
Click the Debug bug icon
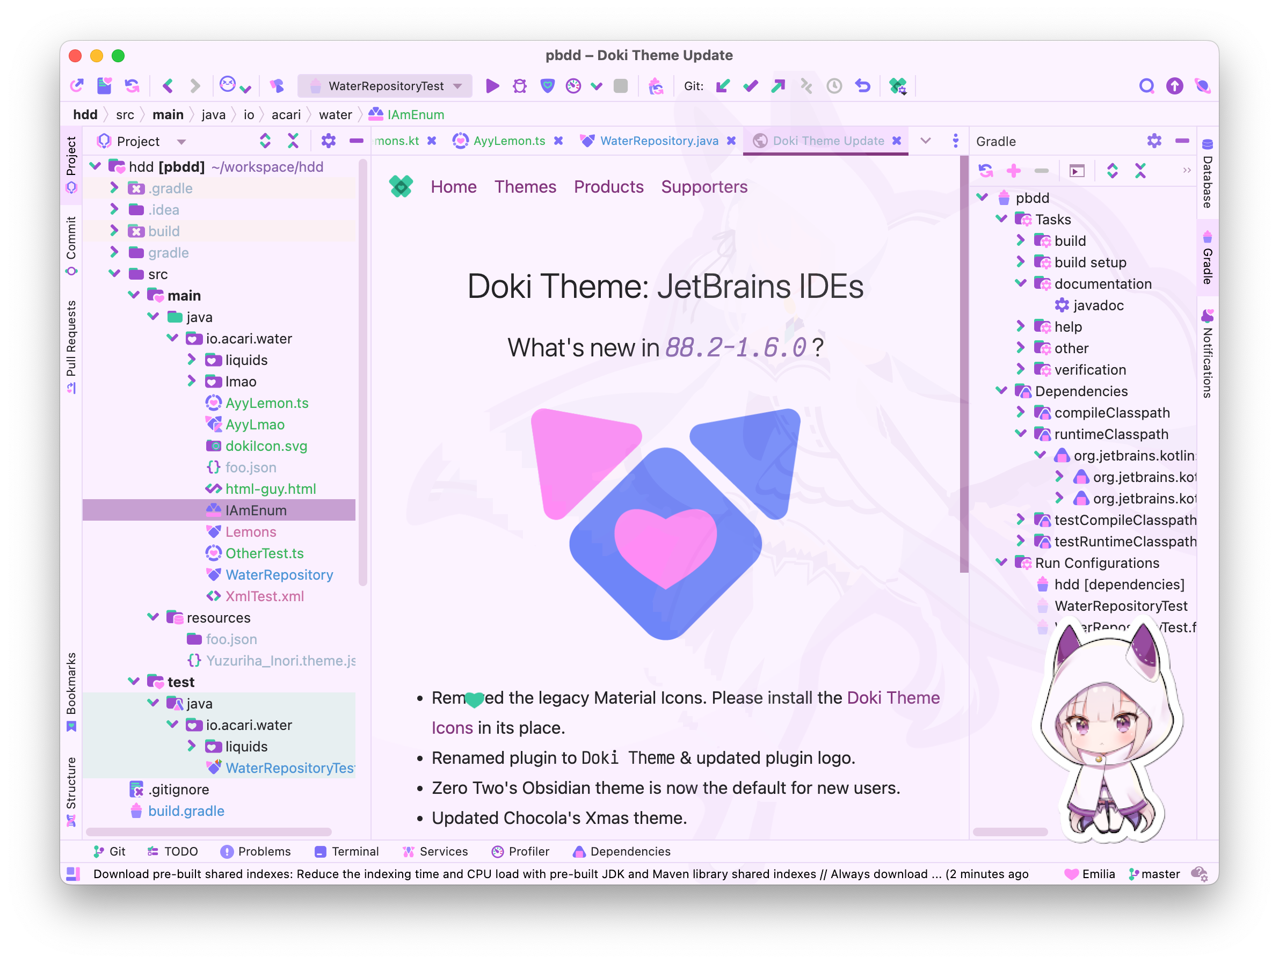pos(520,86)
